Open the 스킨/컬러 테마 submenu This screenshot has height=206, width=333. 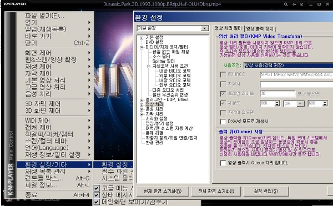click(x=55, y=141)
